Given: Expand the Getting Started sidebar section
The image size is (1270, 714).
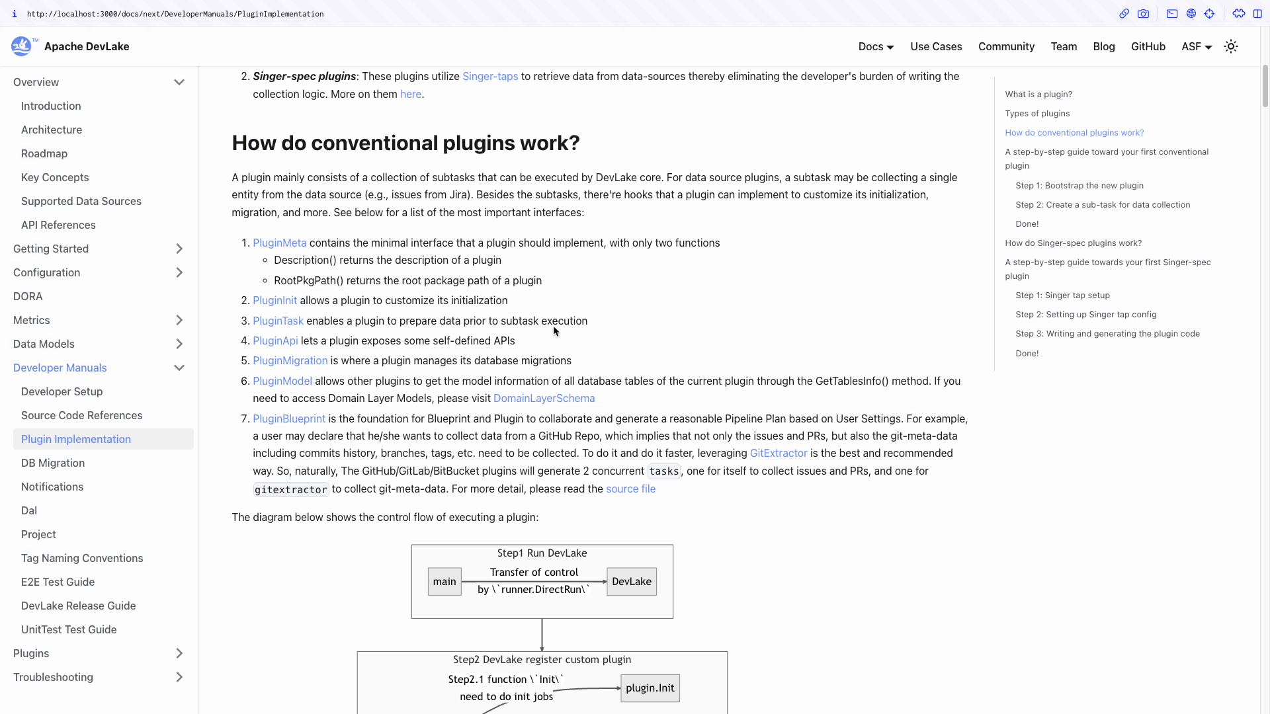Looking at the screenshot, I should tap(179, 249).
